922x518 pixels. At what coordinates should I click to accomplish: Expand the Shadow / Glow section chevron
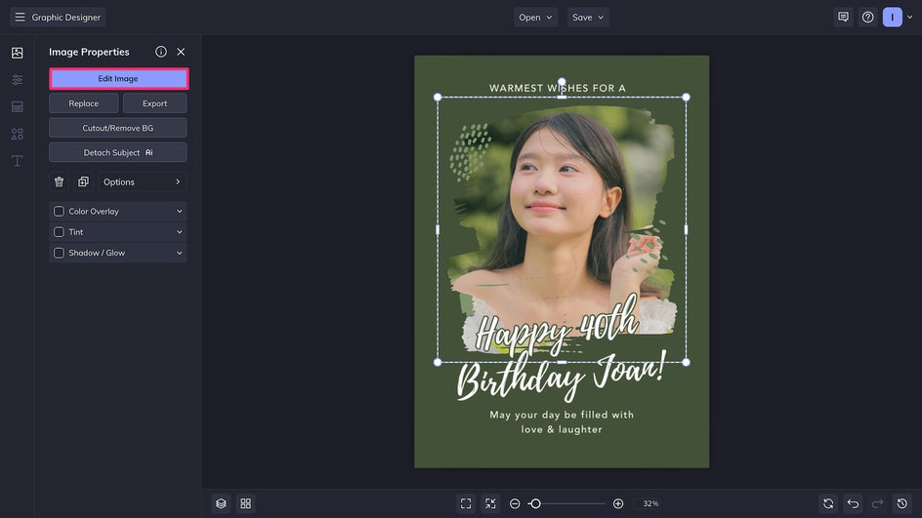click(x=180, y=253)
